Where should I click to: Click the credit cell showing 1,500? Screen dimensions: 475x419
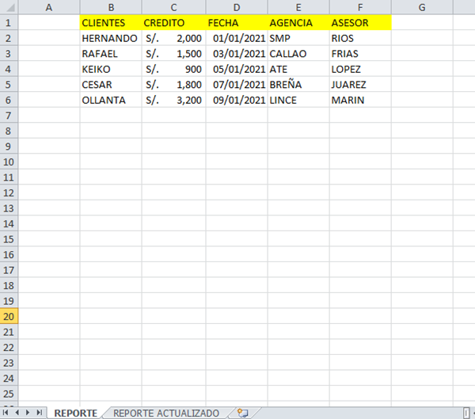pos(174,53)
